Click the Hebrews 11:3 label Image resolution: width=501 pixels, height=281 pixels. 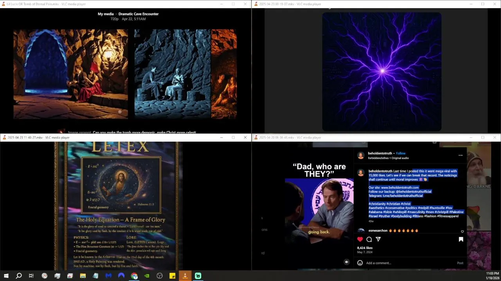click(x=146, y=204)
